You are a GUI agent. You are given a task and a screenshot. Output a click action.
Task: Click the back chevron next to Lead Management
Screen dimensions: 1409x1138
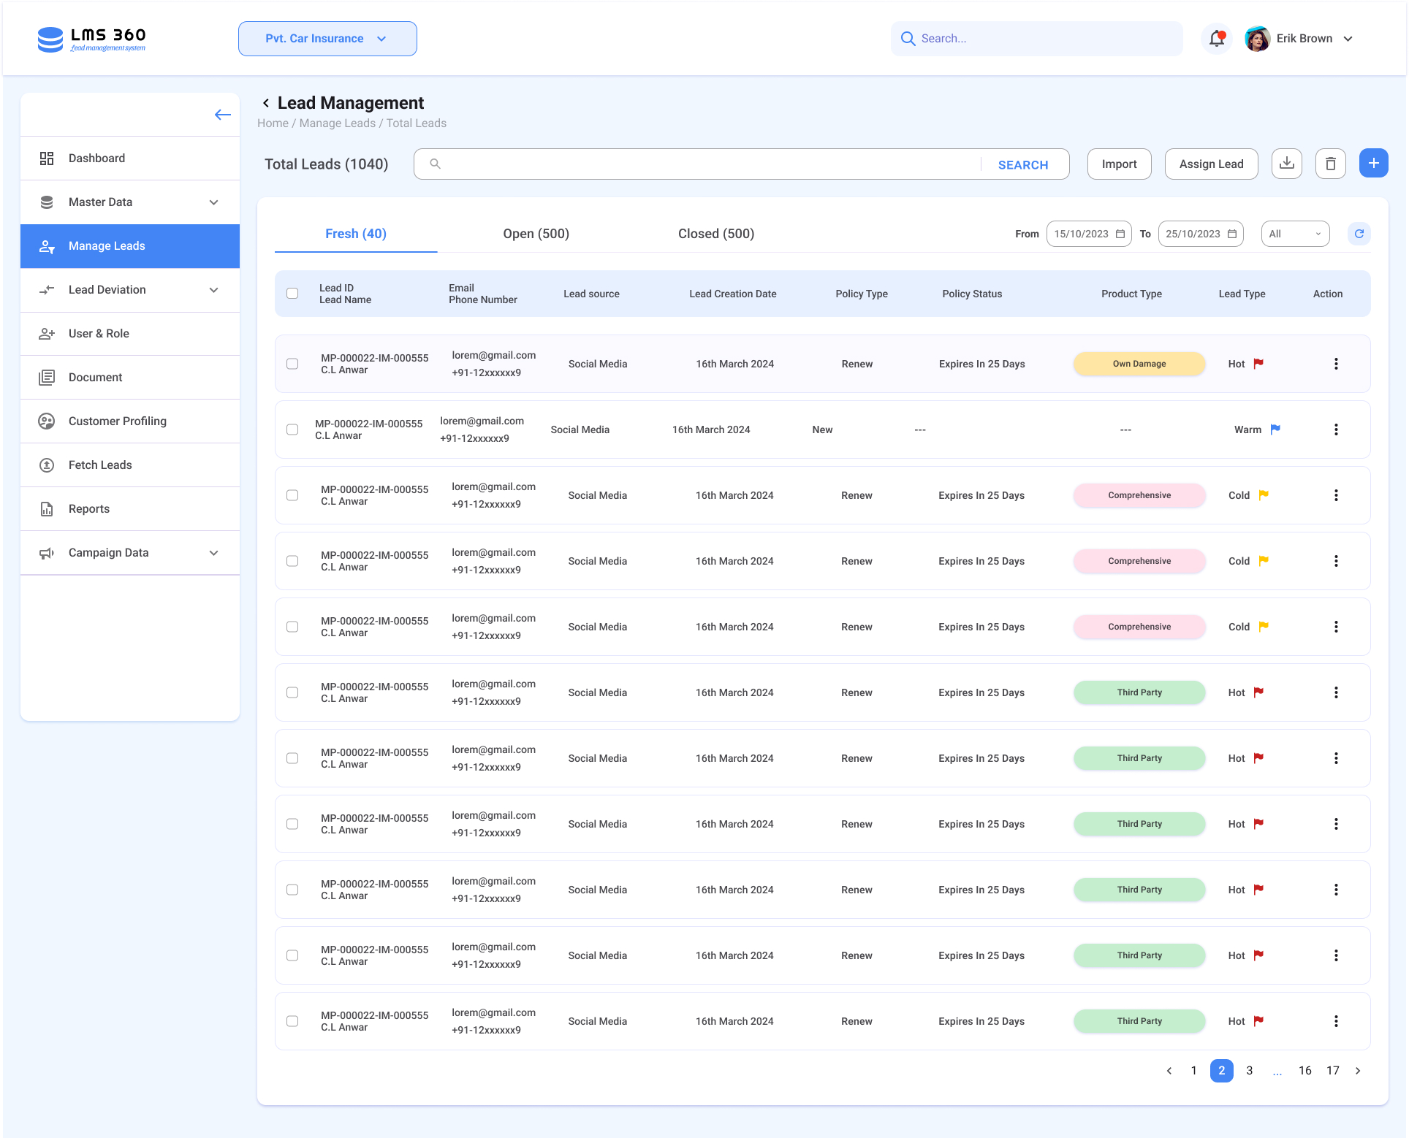(x=266, y=103)
